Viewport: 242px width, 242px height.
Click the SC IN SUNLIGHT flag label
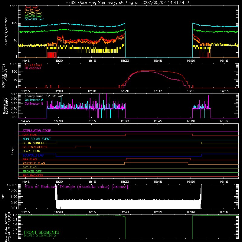(x=35, y=143)
